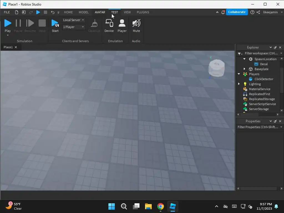Click the Undo arrow icon
This screenshot has width=284, height=213.
[x=52, y=12]
